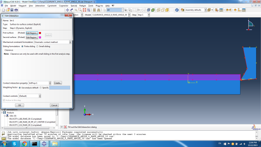
Task: Open Mechanical constraint formulation dropdown
Action: pyautogui.click(x=70, y=42)
